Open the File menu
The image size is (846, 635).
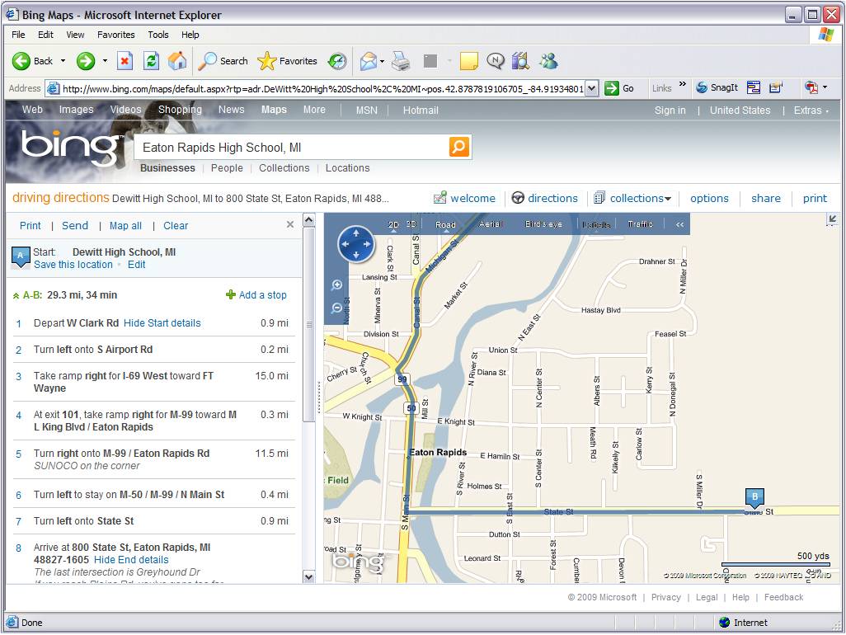click(x=18, y=35)
